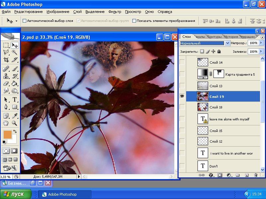
Task: Choose the Zoom magnifier tool
Action: 15,123
